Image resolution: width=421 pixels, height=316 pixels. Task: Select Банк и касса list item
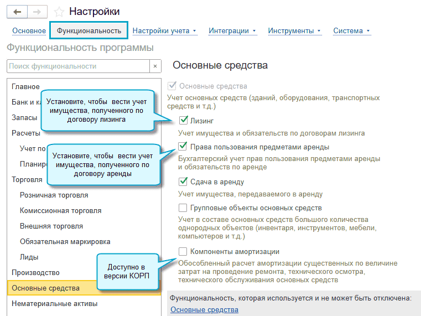point(27,102)
